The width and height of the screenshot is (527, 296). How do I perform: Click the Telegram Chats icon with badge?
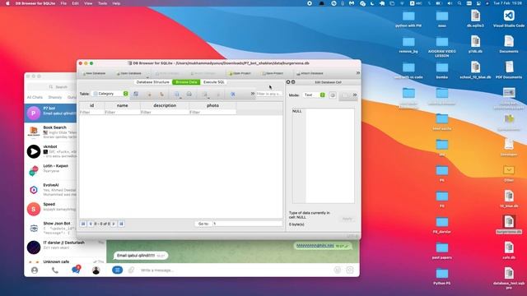click(76, 270)
